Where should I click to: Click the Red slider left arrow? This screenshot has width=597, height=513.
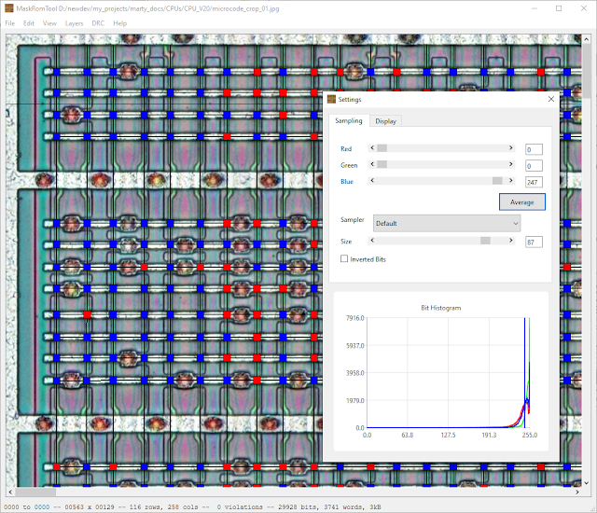(x=372, y=148)
